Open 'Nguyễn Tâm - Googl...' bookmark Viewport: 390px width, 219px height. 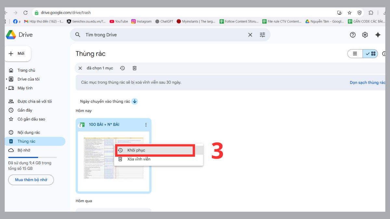click(x=324, y=21)
